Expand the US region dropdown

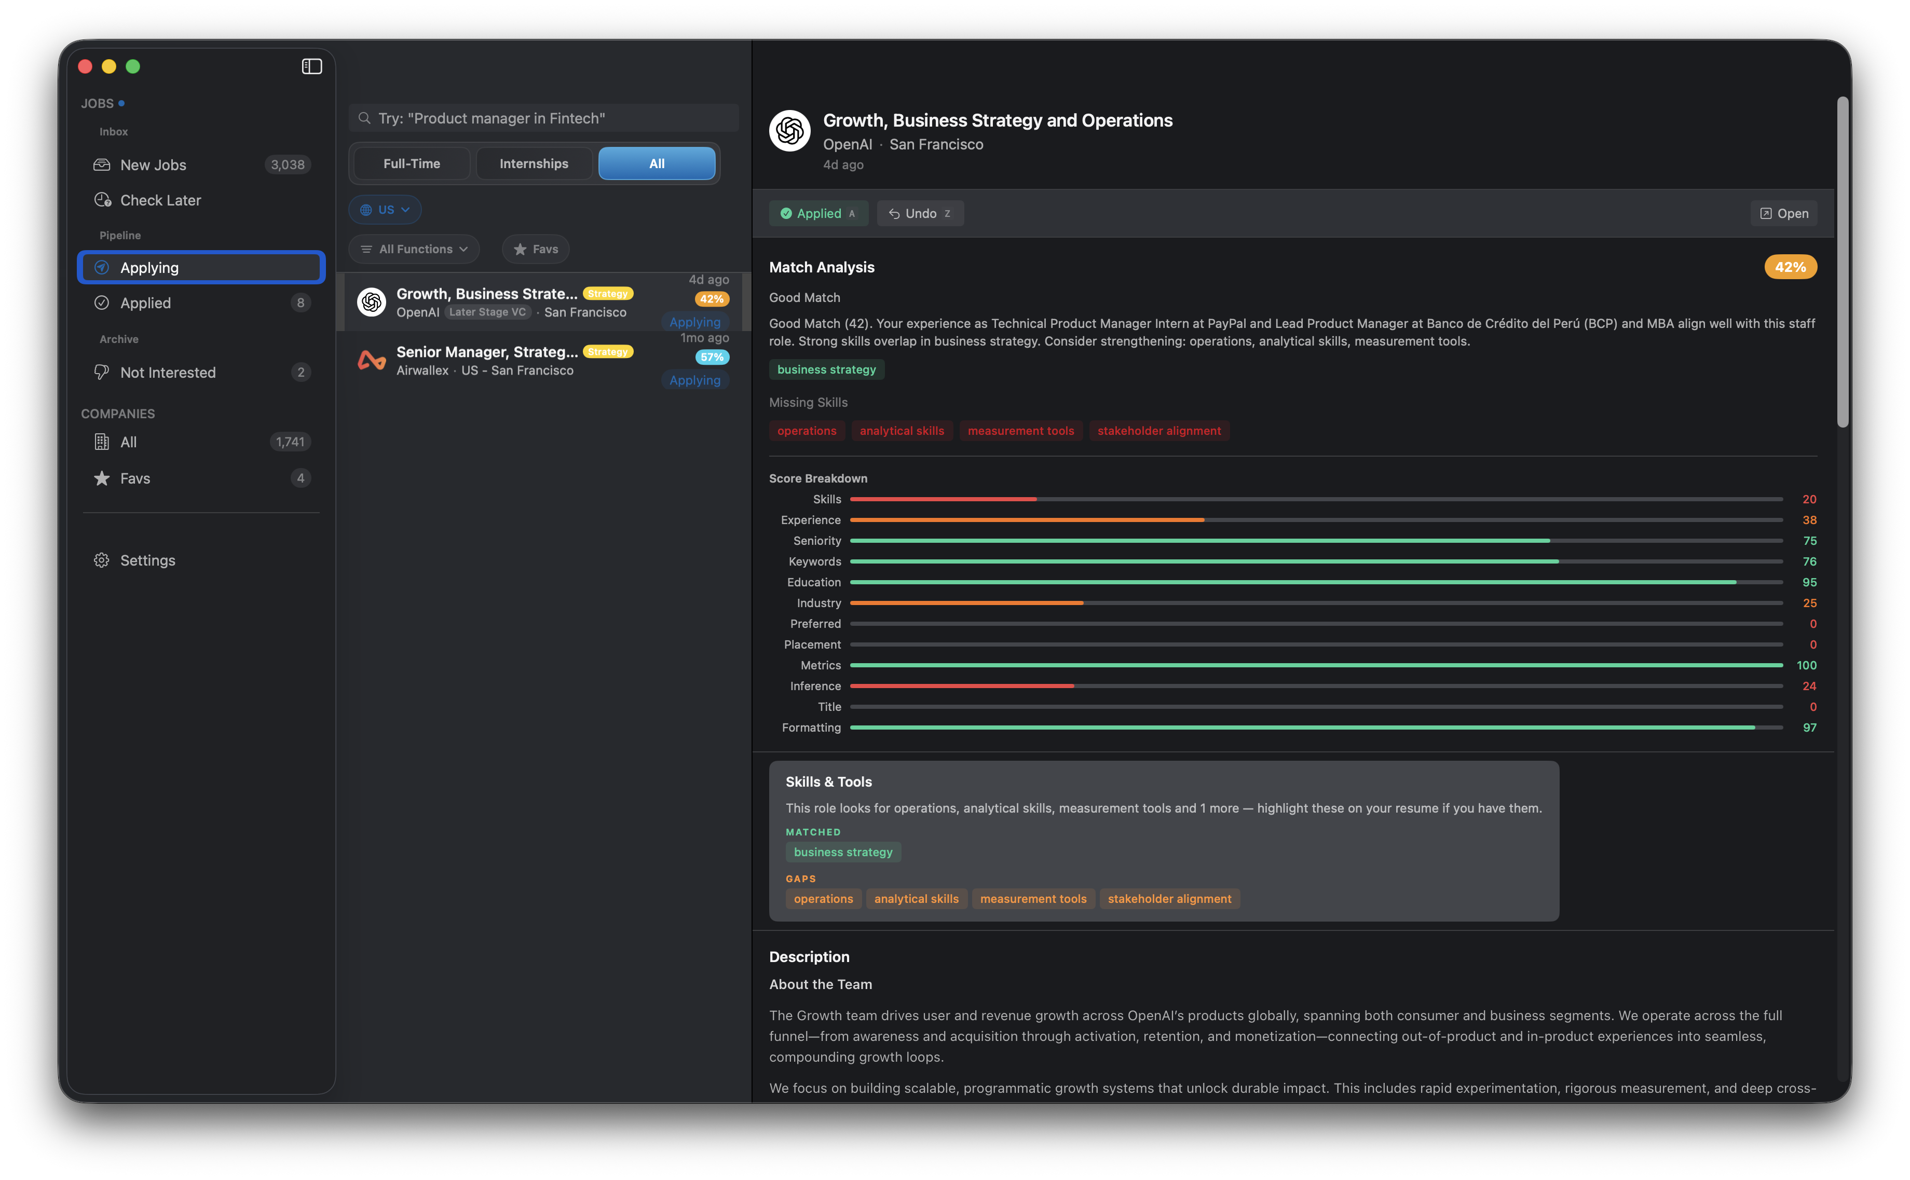pos(385,209)
